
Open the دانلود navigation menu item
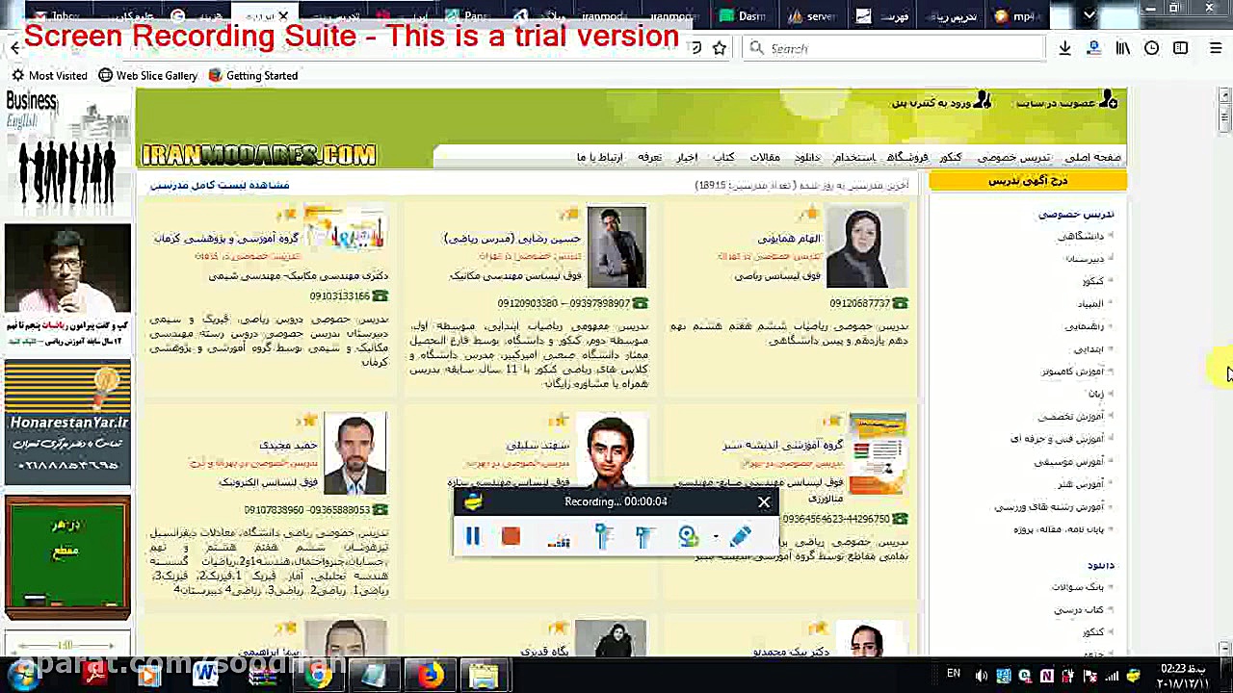pos(807,157)
